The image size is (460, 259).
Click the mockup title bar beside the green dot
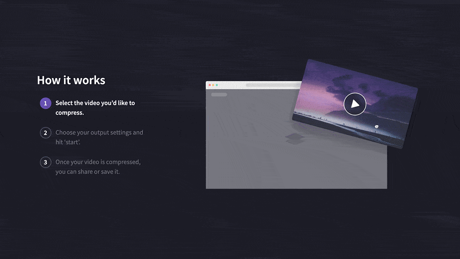tap(230, 85)
